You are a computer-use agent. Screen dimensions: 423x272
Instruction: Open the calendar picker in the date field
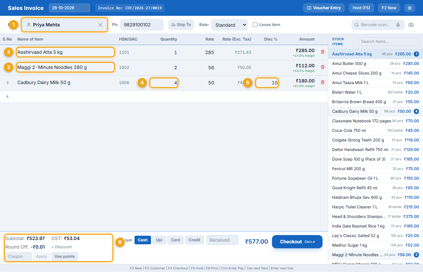(84, 8)
